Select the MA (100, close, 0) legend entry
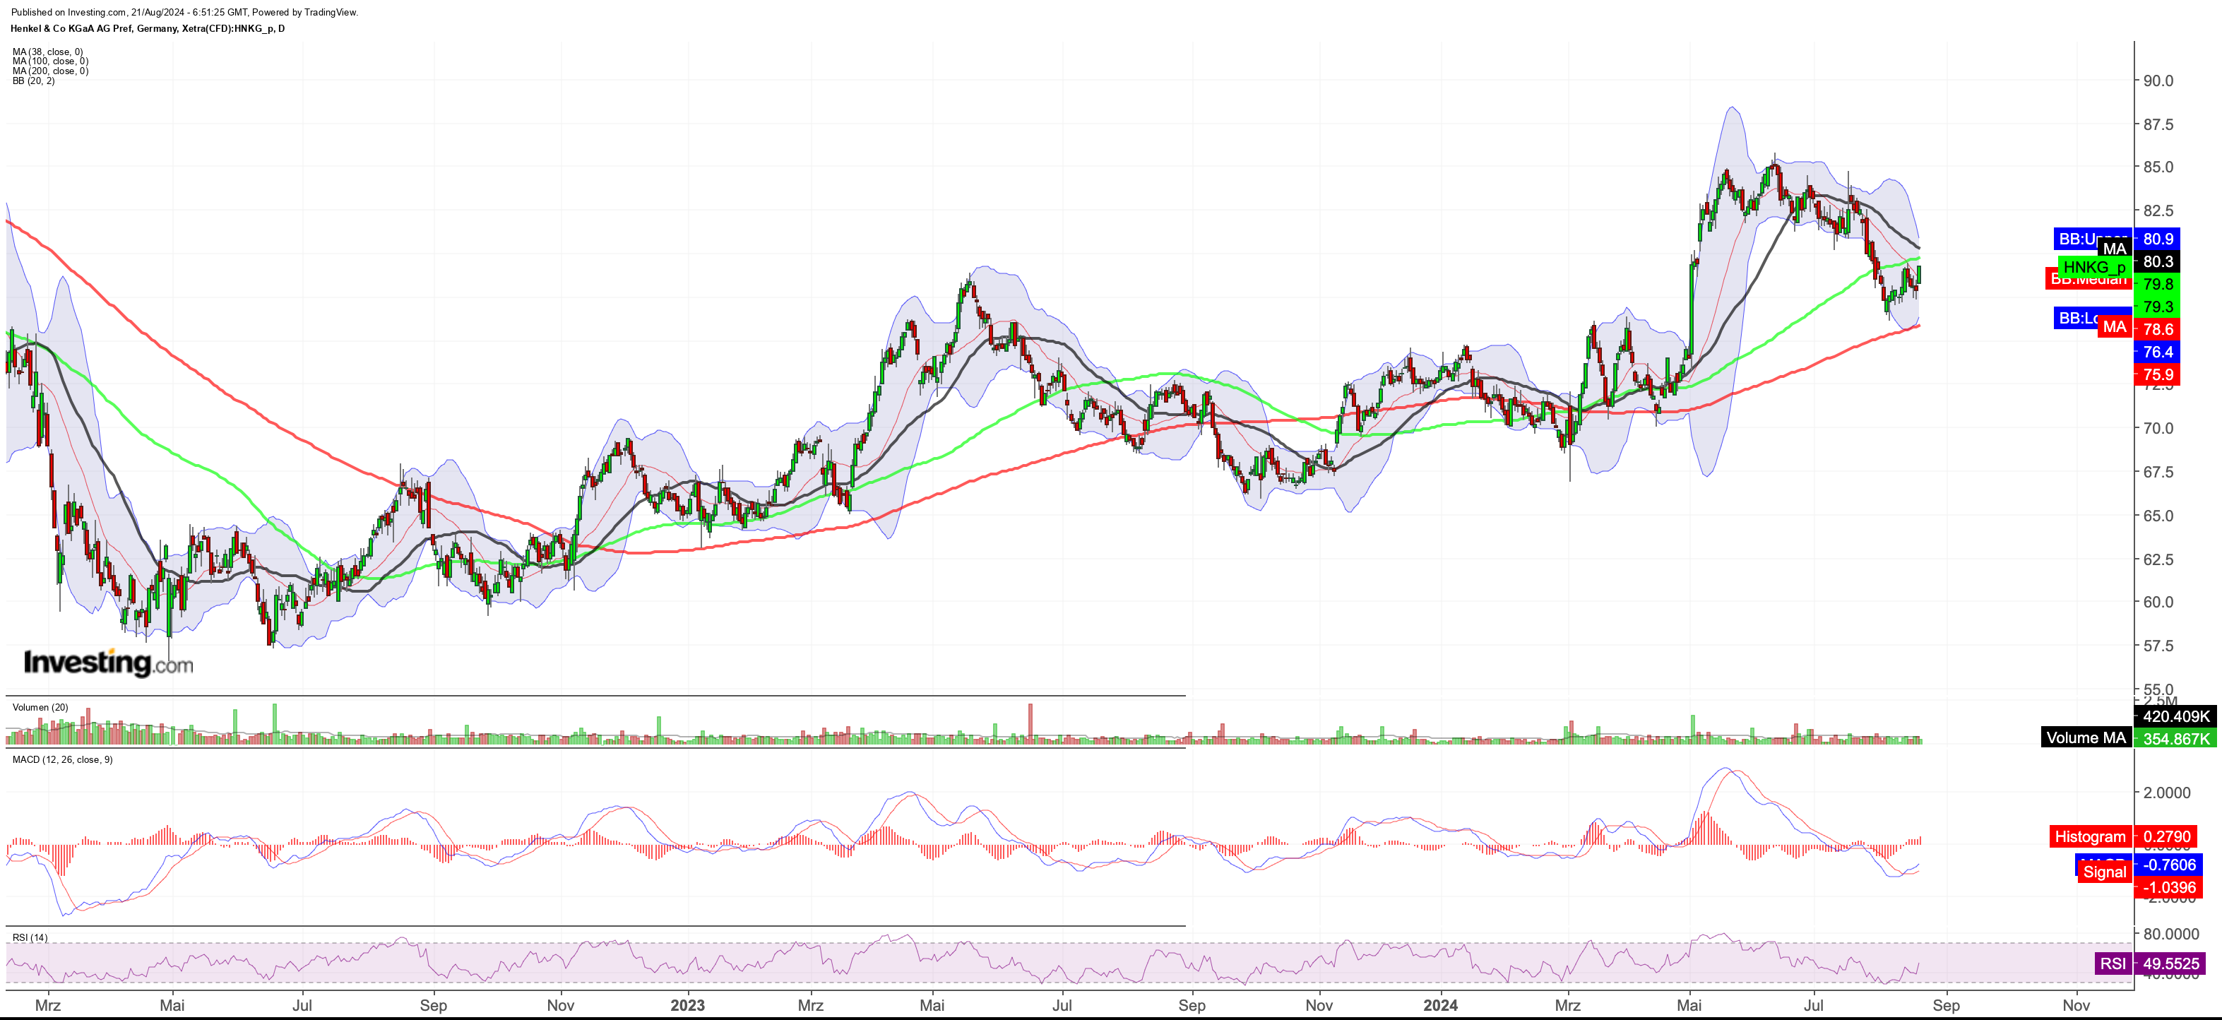The width and height of the screenshot is (2222, 1020). [x=50, y=61]
